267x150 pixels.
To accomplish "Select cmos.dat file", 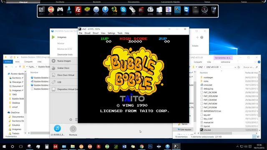I will 208,85.
